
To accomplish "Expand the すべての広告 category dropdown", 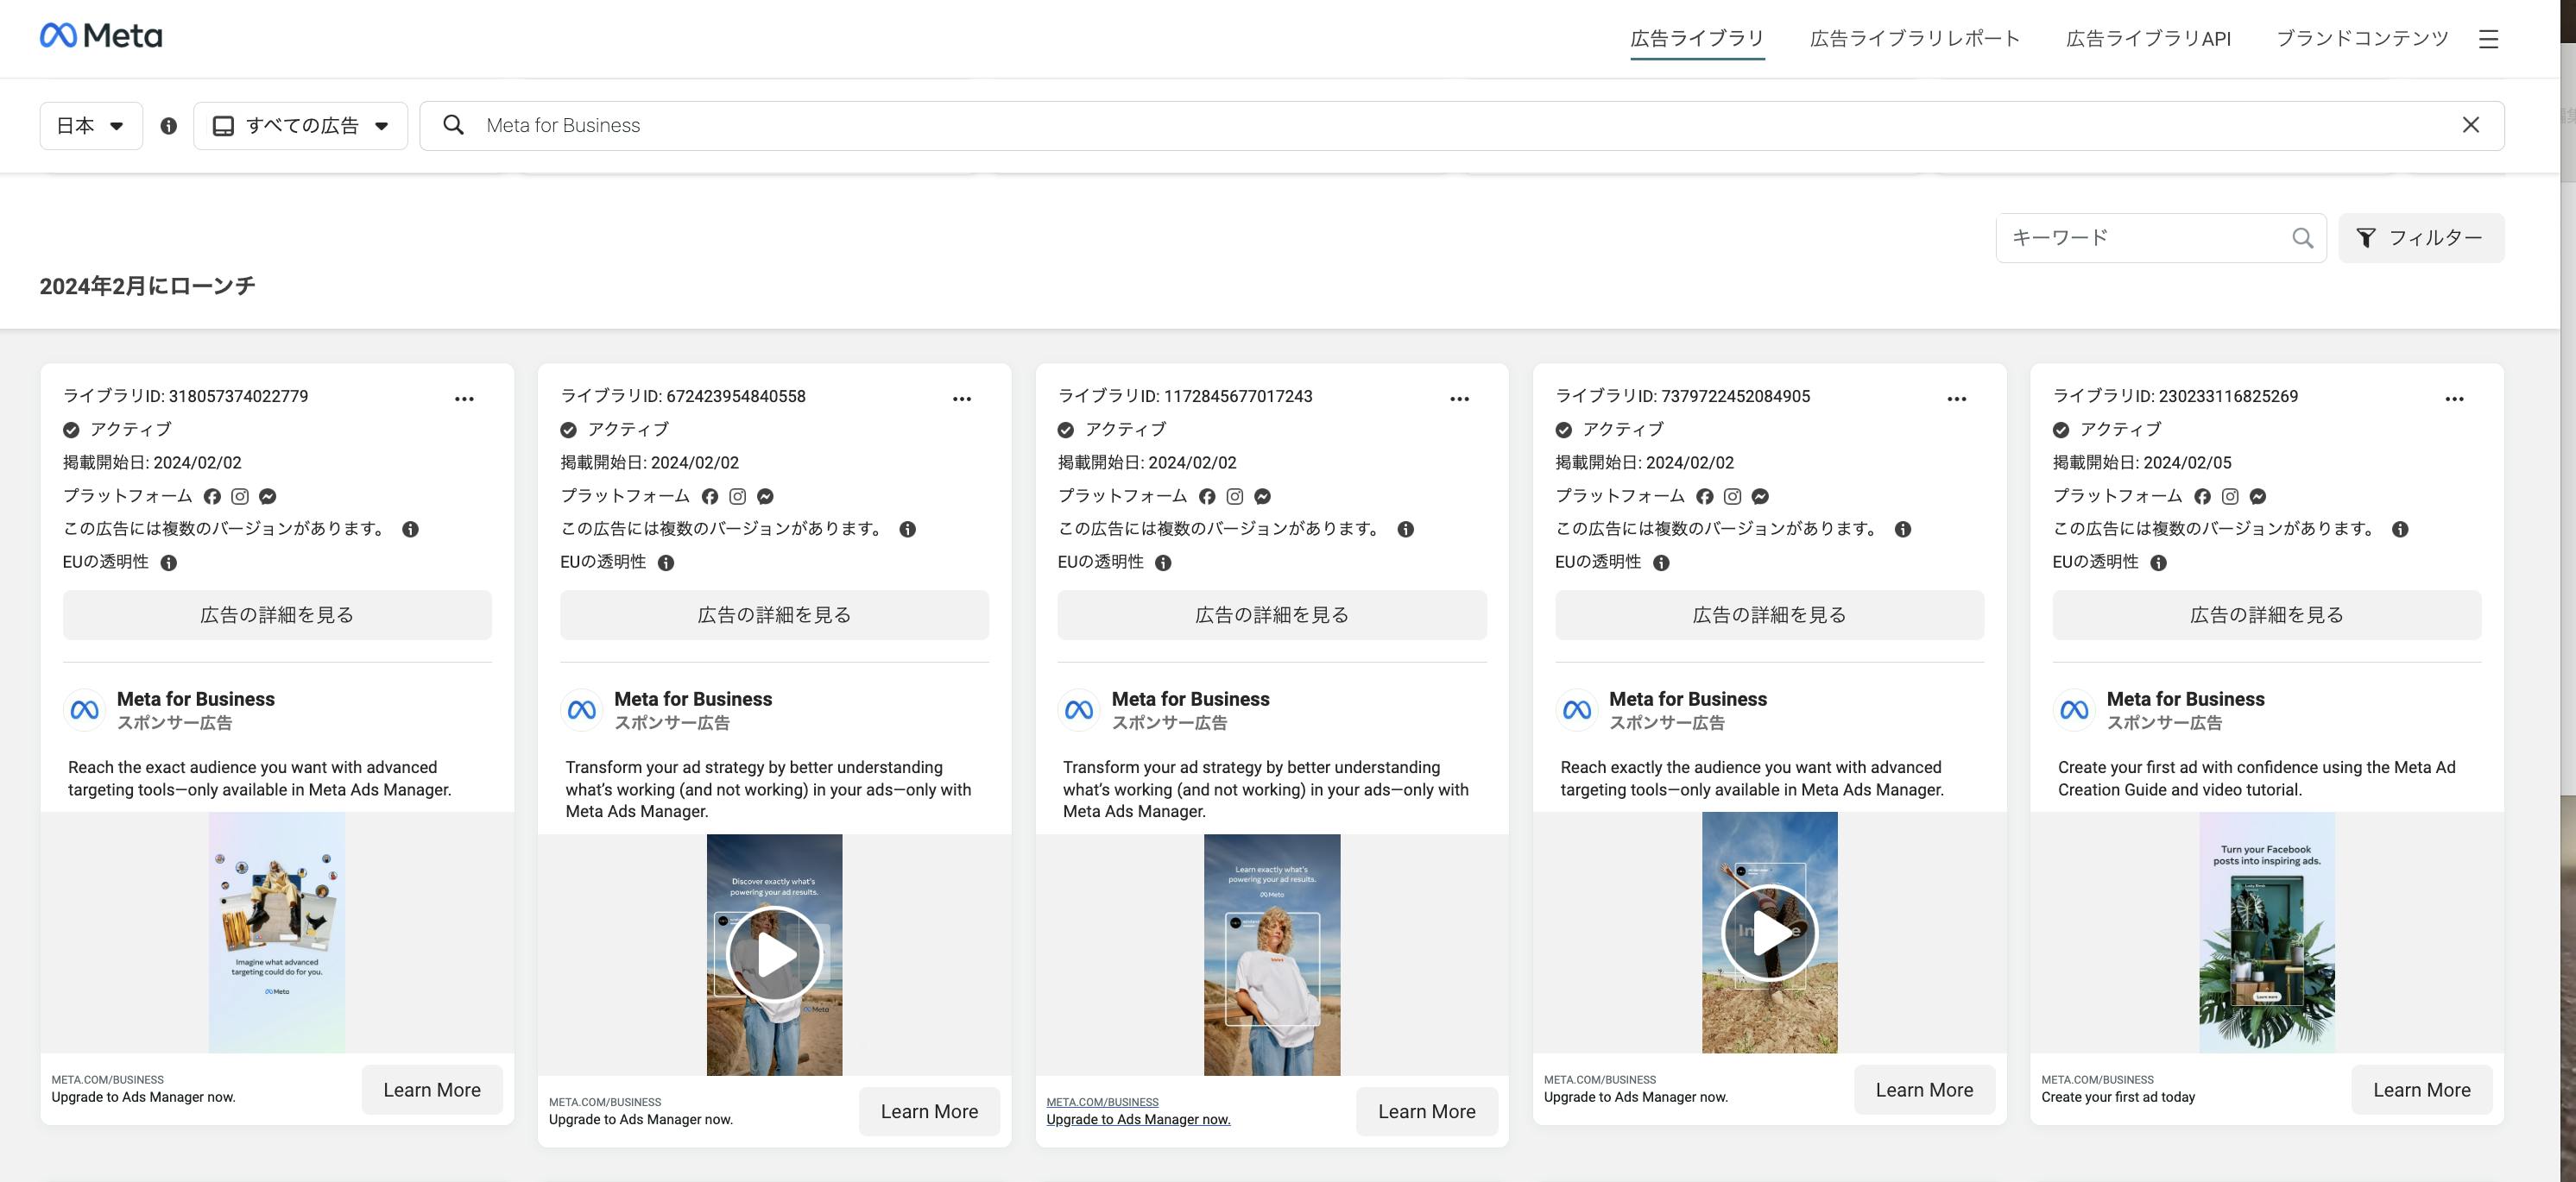I will [x=300, y=126].
